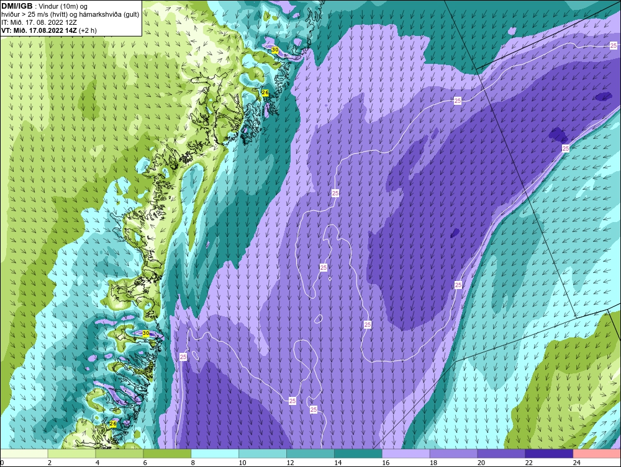The height and width of the screenshot is (467, 621).
Task: Select the violet 20–22 m/s swatch
Action: pyautogui.click(x=501, y=453)
